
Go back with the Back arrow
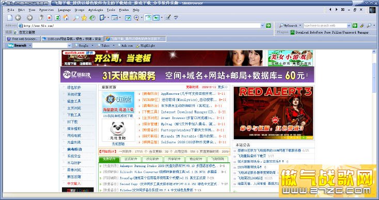click(18, 18)
